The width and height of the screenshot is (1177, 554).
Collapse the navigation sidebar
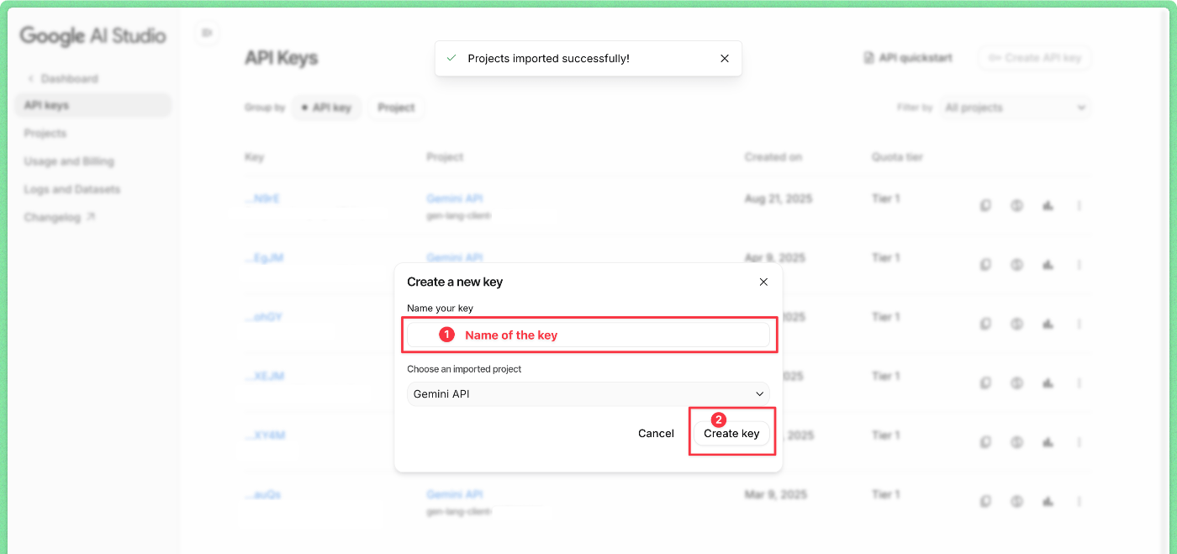pyautogui.click(x=206, y=32)
